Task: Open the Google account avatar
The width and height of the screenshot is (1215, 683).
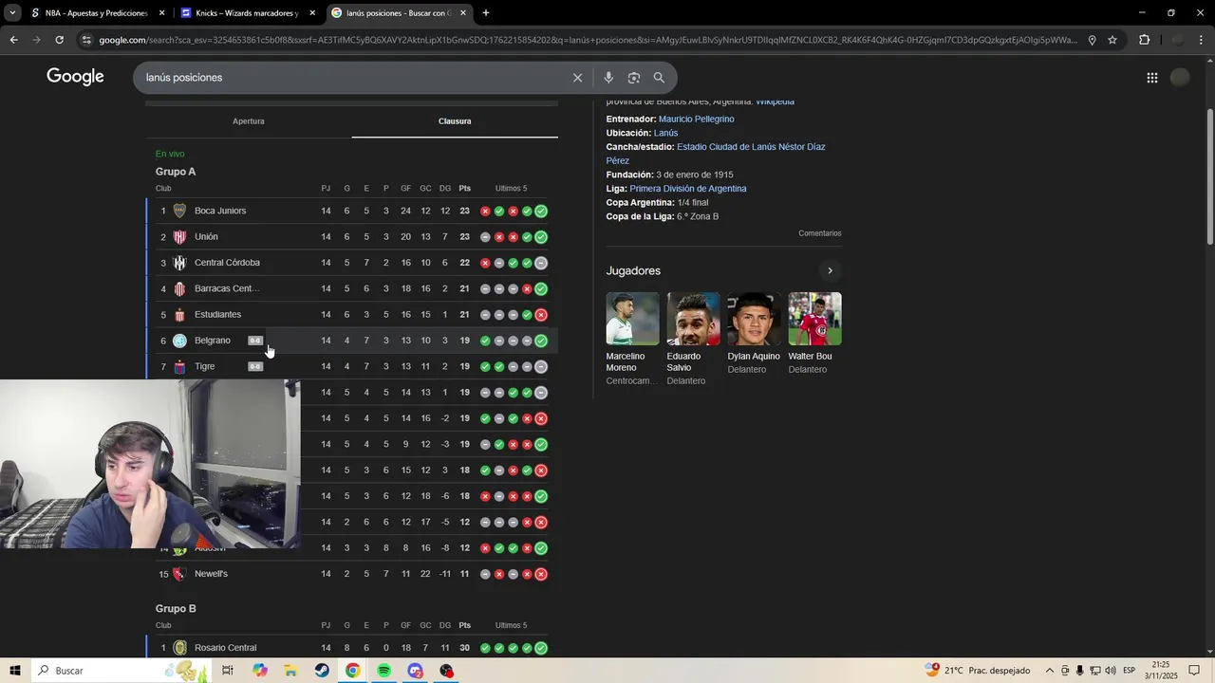Action: pos(1180,78)
